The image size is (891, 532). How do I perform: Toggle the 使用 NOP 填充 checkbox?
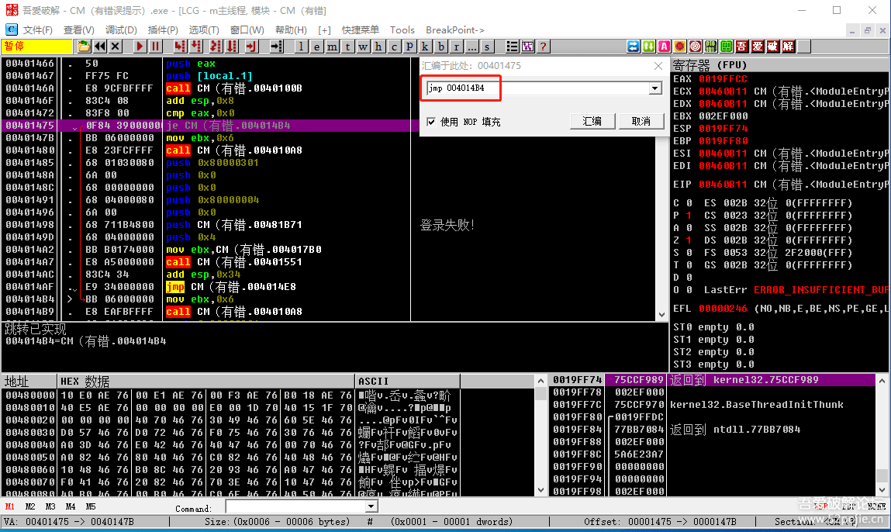tap(432, 122)
